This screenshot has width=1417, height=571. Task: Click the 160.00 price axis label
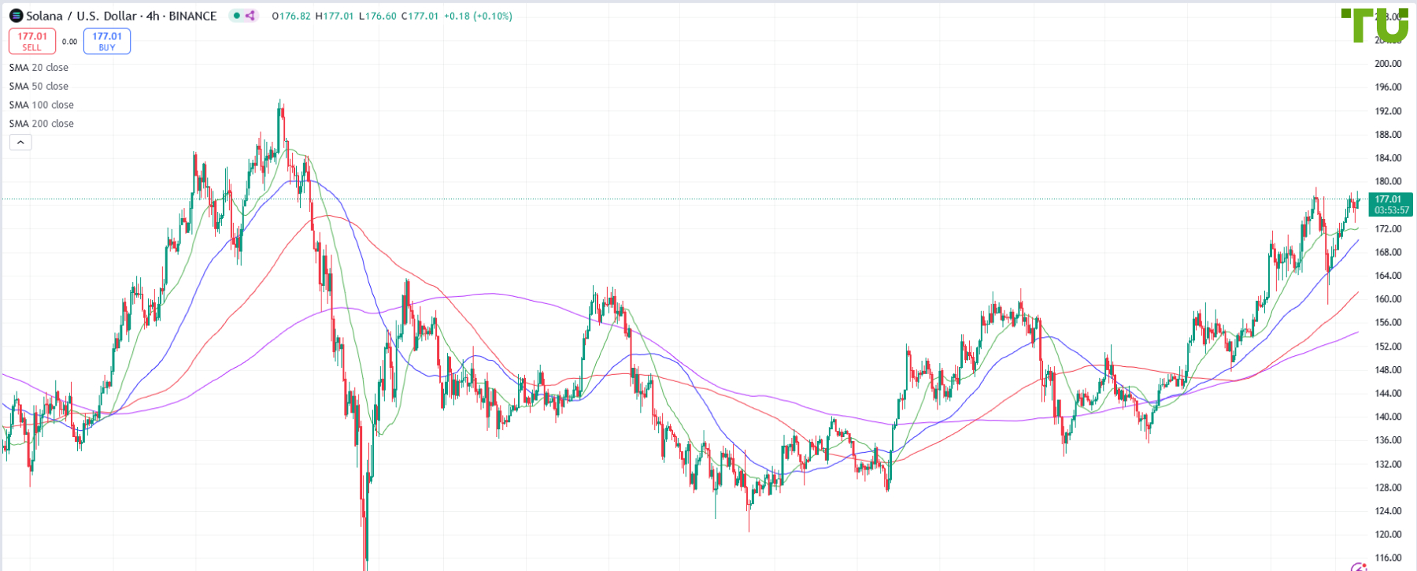(1388, 299)
